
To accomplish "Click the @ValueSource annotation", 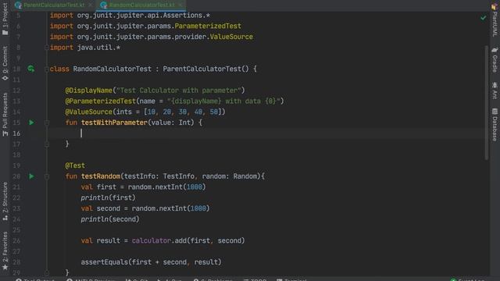I will (x=88, y=112).
